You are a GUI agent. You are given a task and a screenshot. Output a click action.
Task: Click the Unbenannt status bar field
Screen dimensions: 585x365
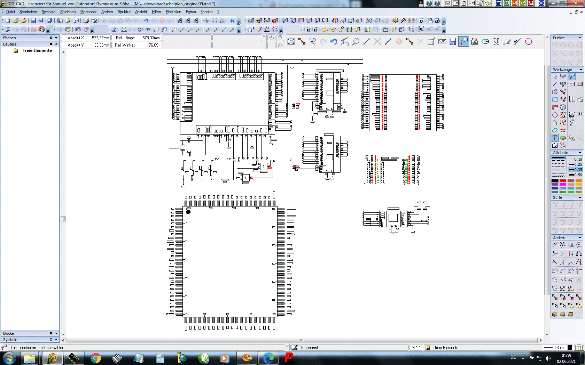pyautogui.click(x=350, y=348)
